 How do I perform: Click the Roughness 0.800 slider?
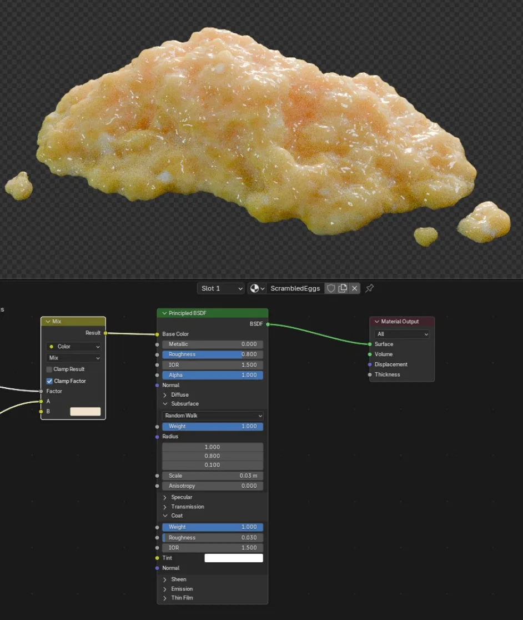[x=213, y=354]
